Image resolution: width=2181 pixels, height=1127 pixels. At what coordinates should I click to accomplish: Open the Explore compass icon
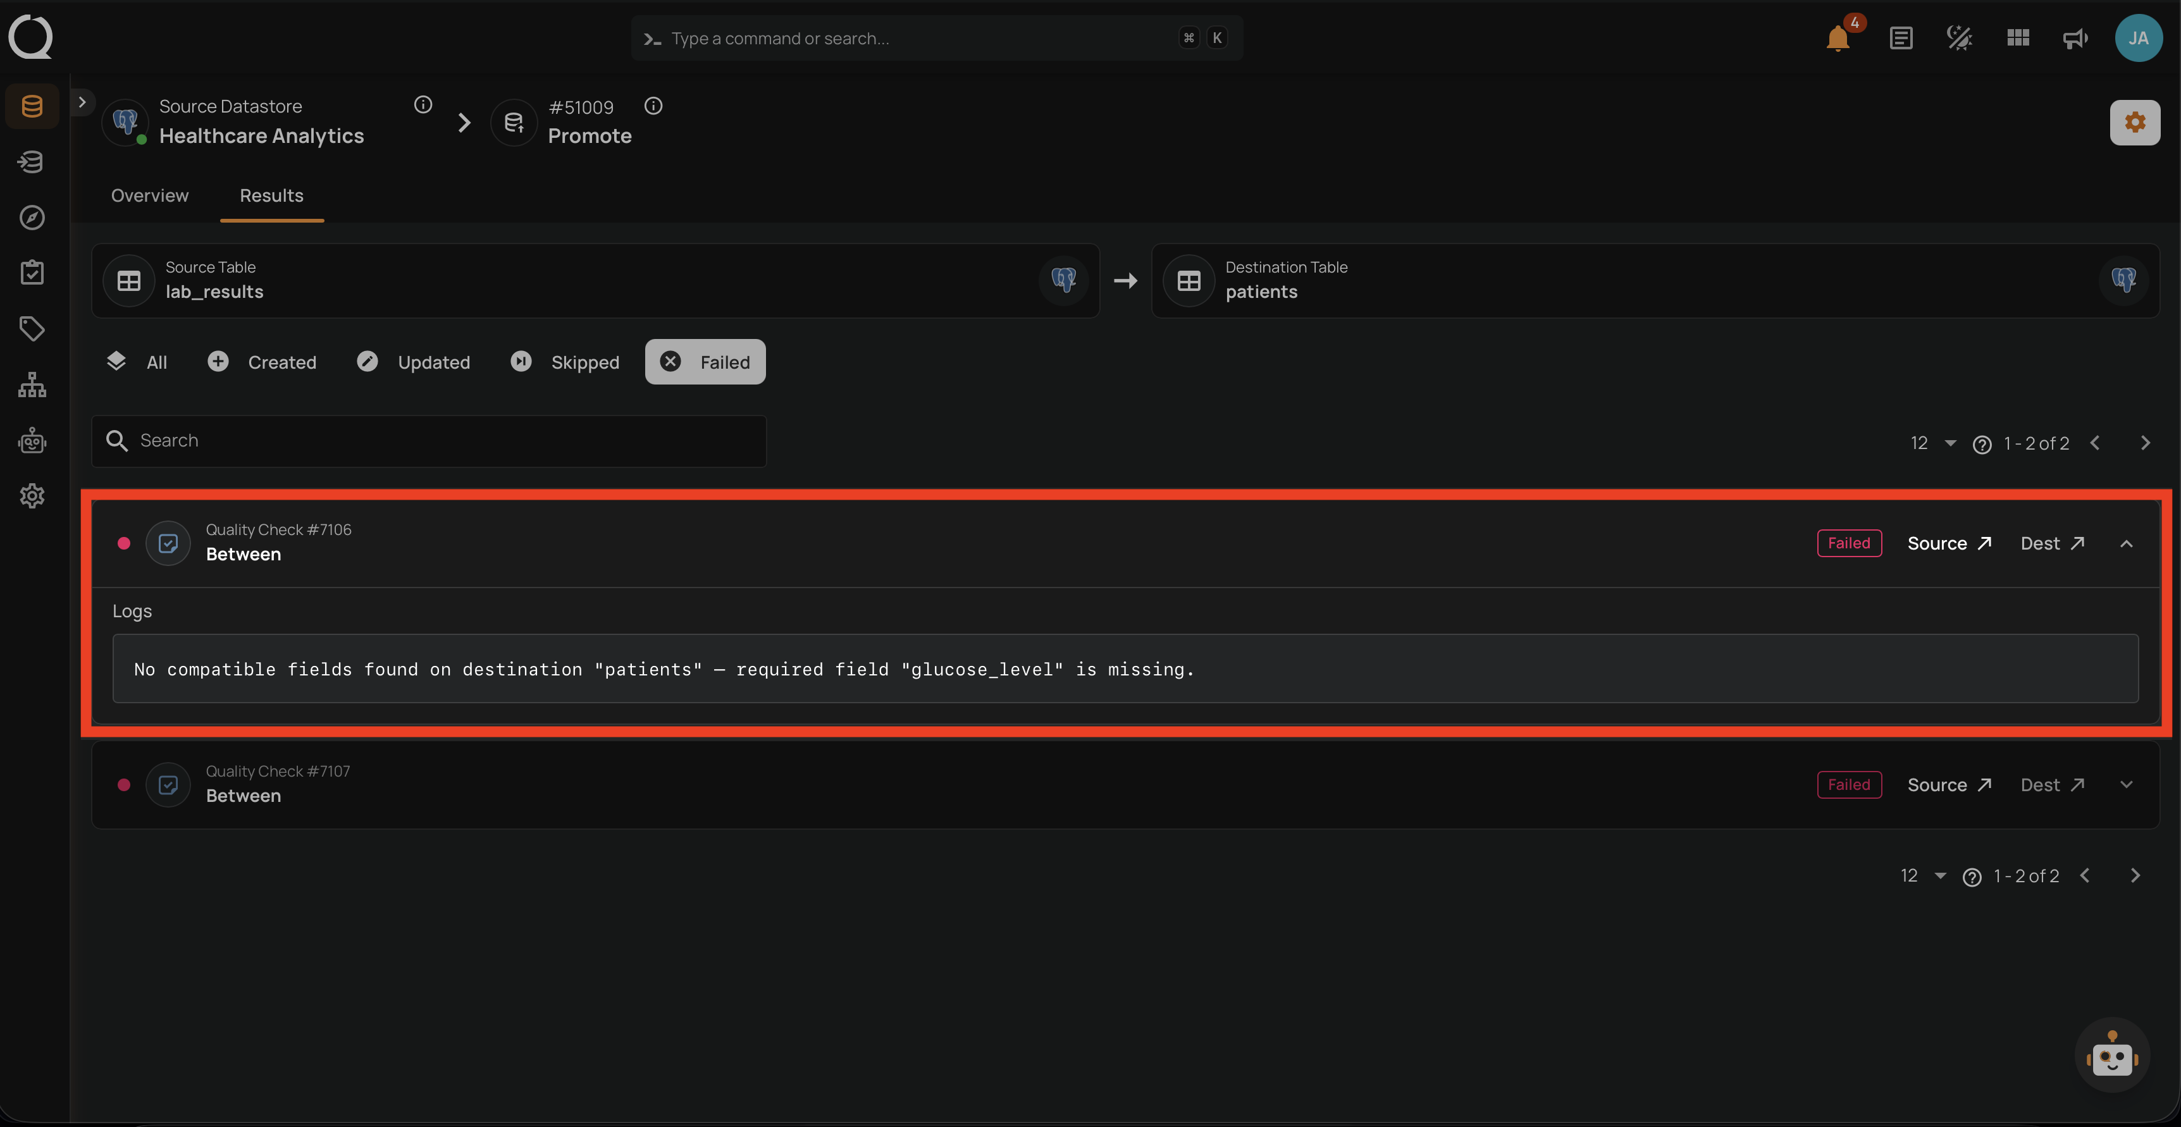coord(32,218)
